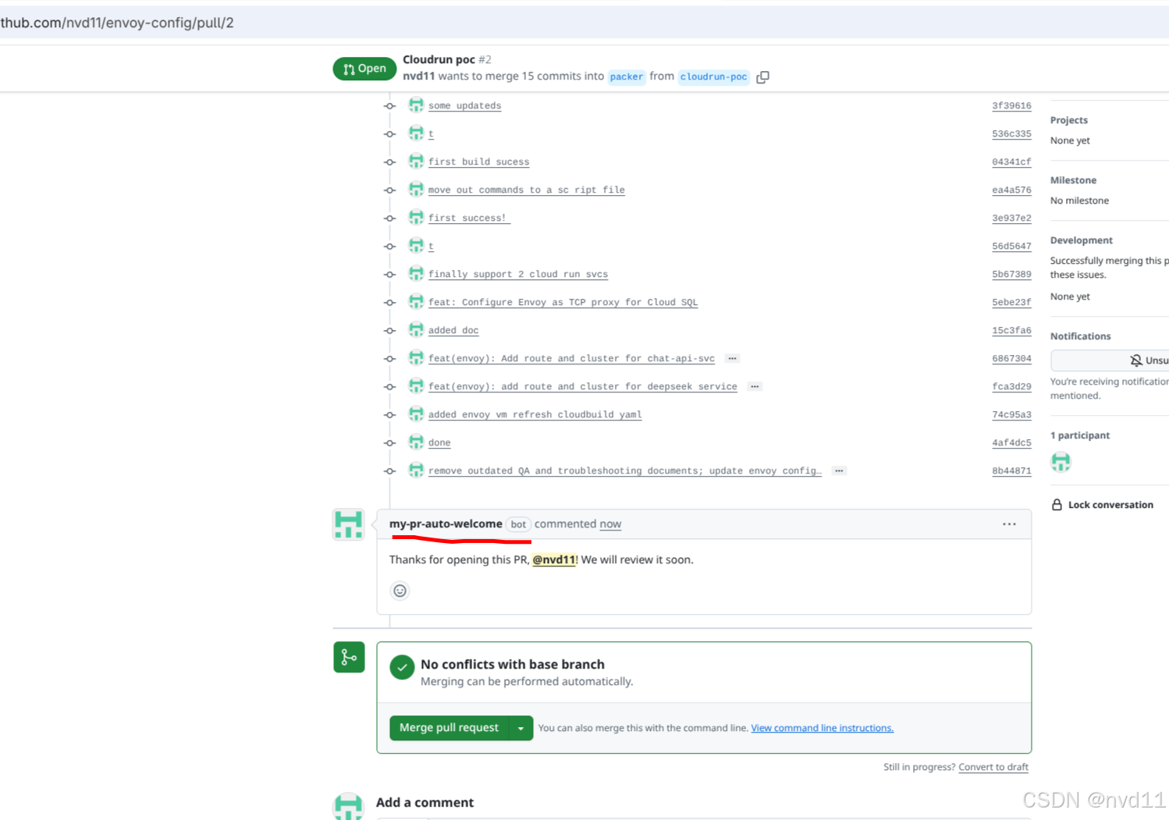Open commit 'added envoy vm refresh cloudbuild yaml'
Image resolution: width=1169 pixels, height=820 pixels.
(535, 415)
